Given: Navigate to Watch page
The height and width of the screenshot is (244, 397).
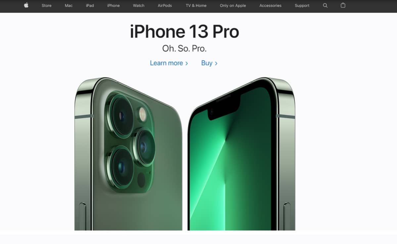Looking at the screenshot, I should tap(139, 6).
